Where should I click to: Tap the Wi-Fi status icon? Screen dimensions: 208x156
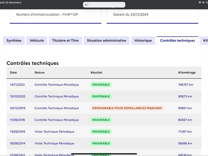click(x=200, y=2)
